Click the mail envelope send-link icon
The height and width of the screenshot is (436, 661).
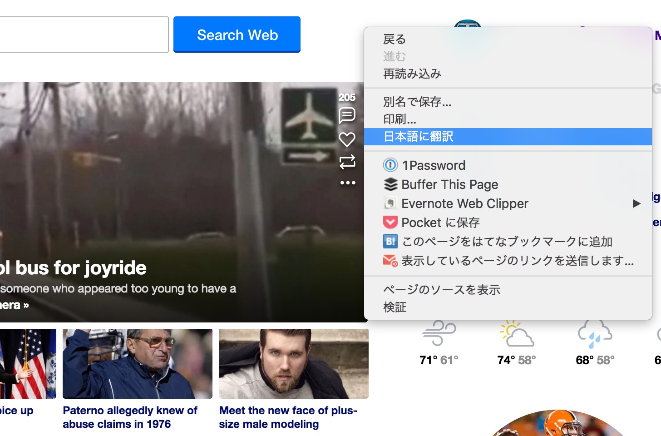point(390,260)
